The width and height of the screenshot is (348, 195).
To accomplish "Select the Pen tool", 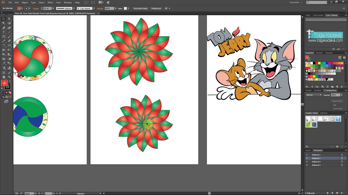I will [4, 28].
